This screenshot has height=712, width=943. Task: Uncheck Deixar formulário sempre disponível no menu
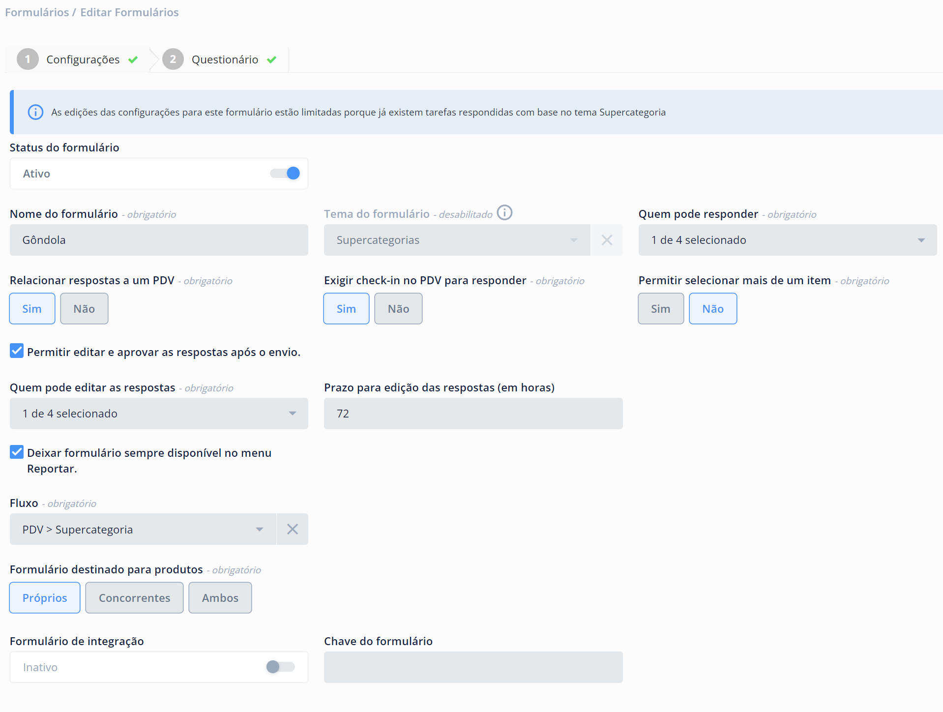pyautogui.click(x=17, y=452)
